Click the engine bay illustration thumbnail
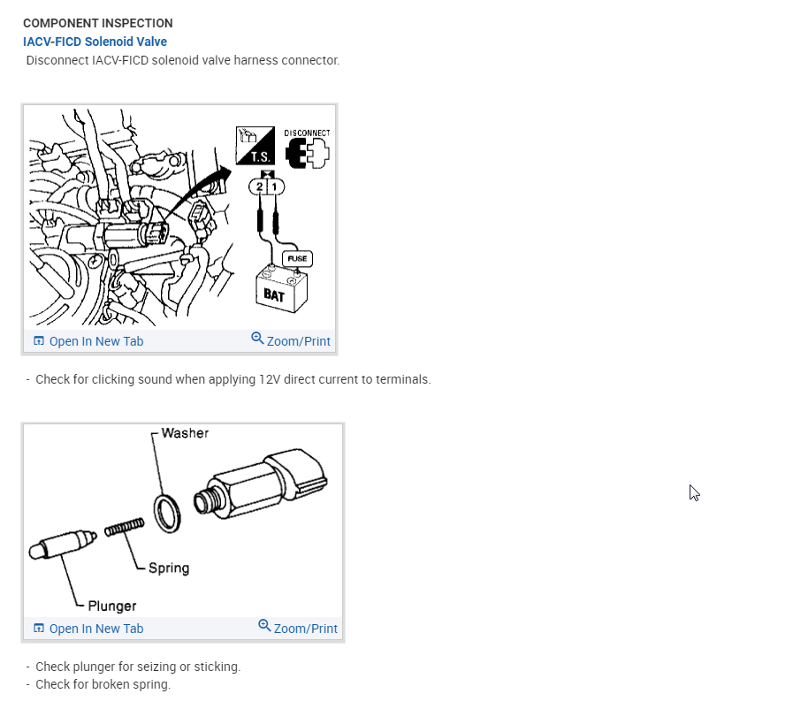793x709 pixels. point(132,217)
